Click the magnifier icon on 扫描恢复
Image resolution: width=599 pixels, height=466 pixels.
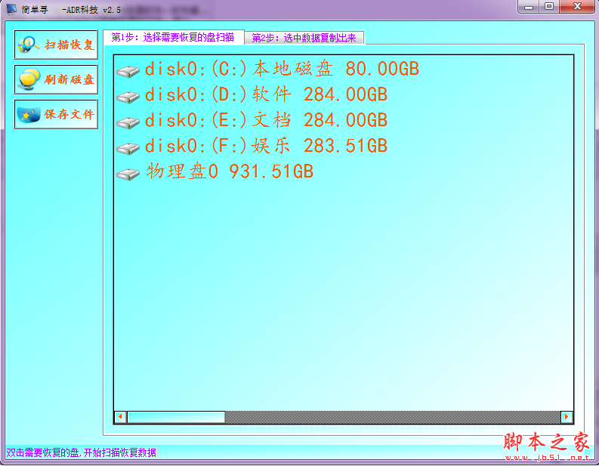pyautogui.click(x=28, y=45)
